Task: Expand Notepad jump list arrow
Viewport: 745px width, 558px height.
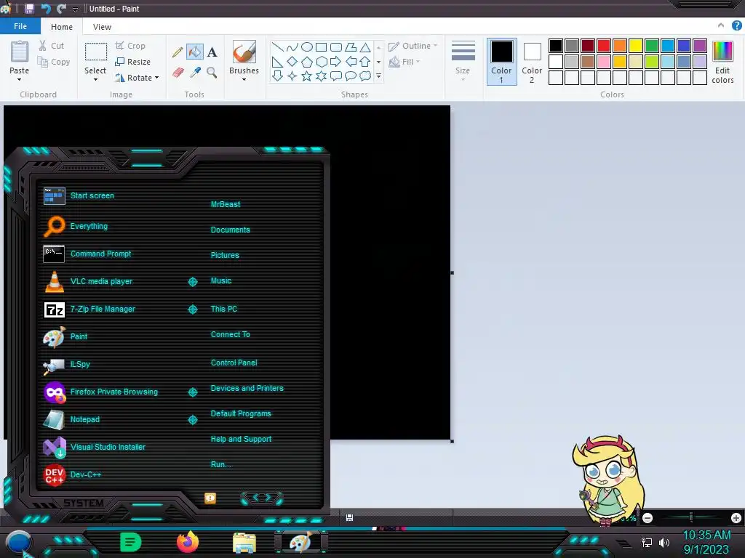Action: 192,420
